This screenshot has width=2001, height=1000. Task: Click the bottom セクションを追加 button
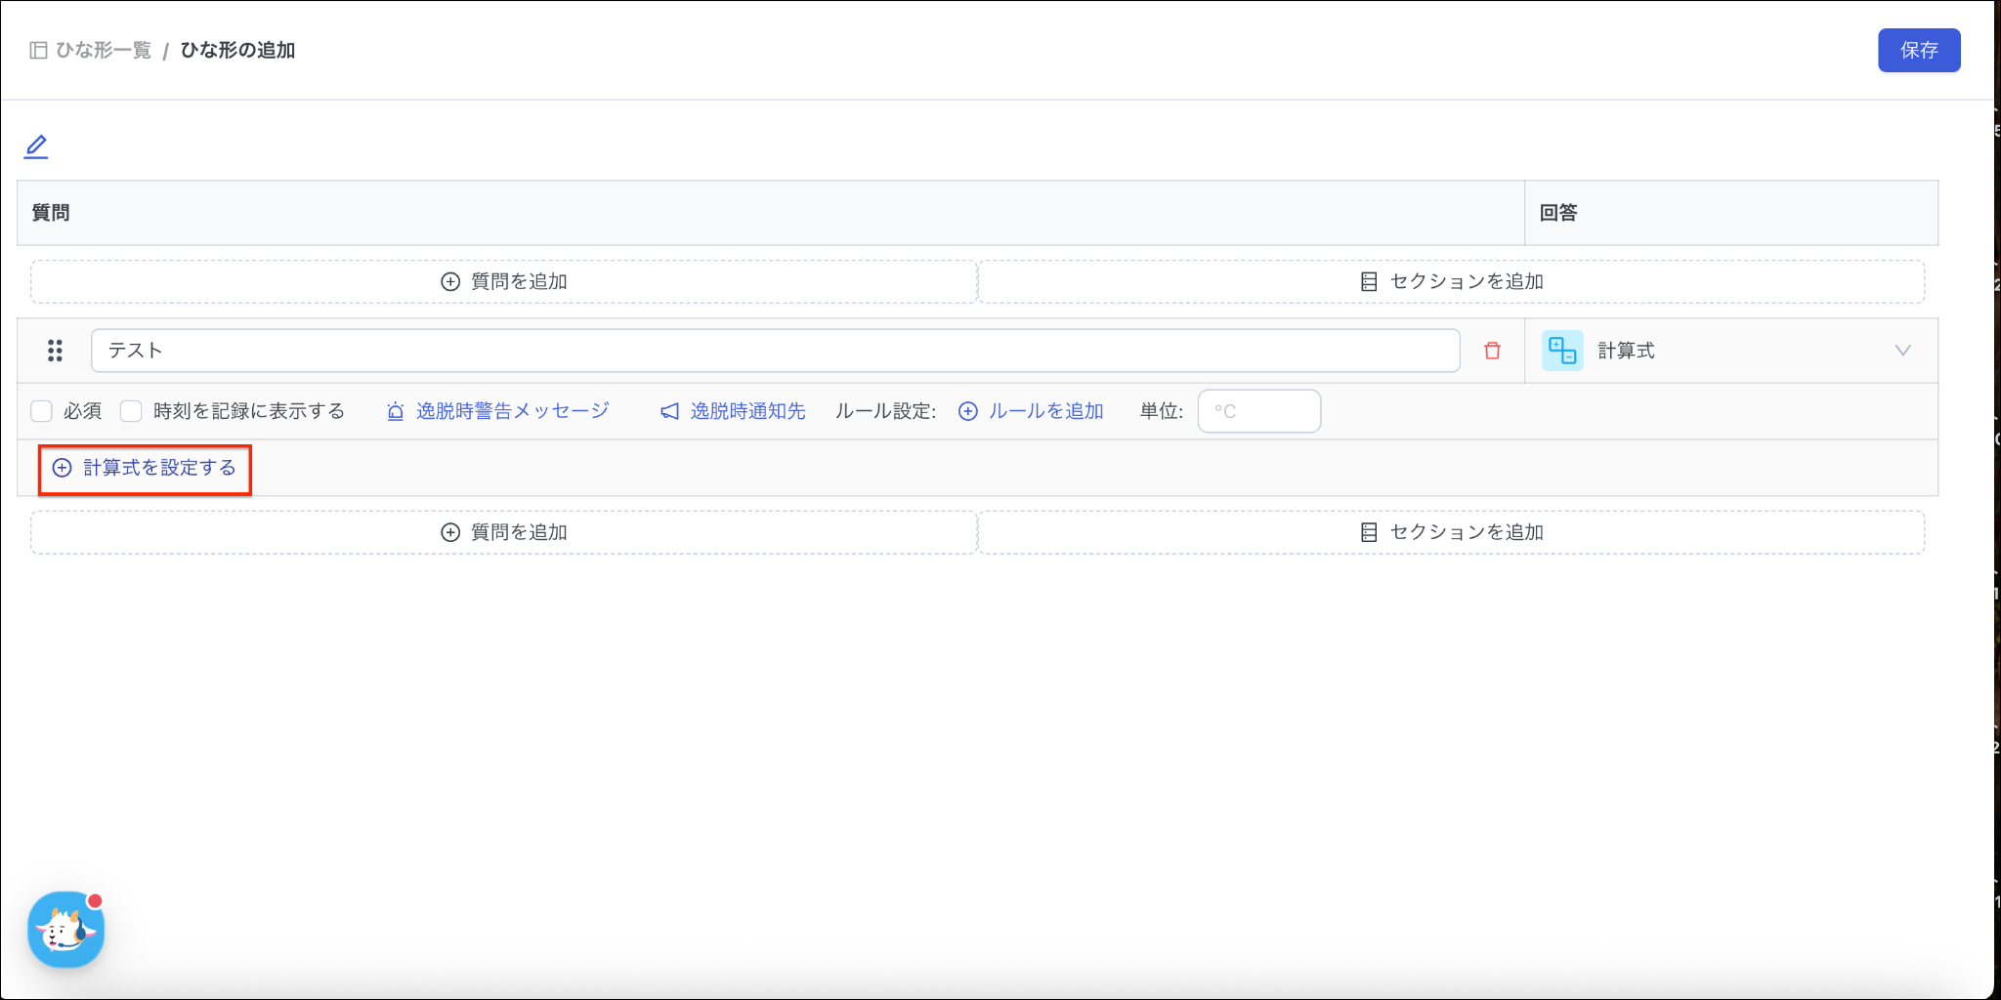(x=1451, y=533)
